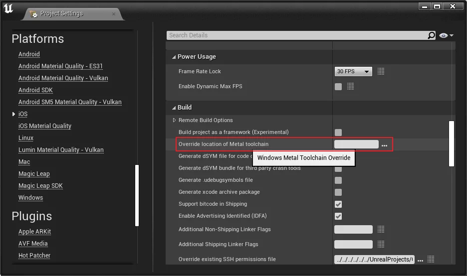Click browse ellipsis for Metal toolchain override
The height and width of the screenshot is (276, 467).
pyautogui.click(x=385, y=145)
